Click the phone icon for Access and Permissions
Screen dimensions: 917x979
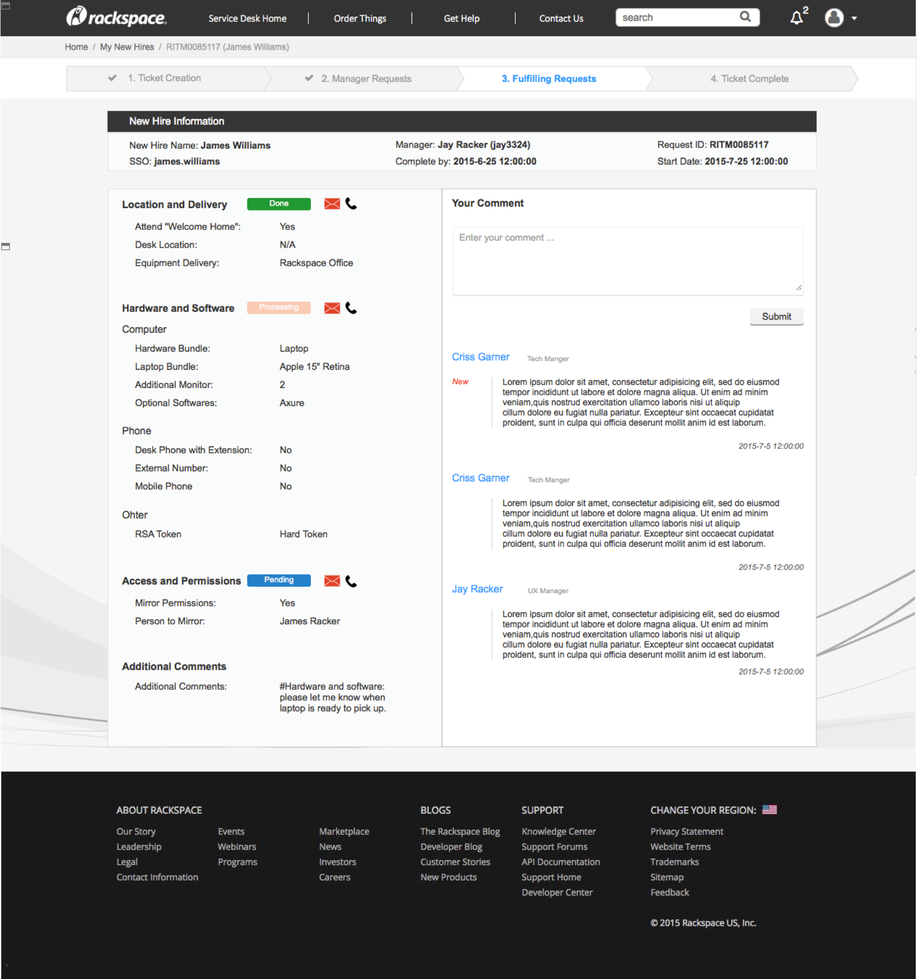point(351,581)
